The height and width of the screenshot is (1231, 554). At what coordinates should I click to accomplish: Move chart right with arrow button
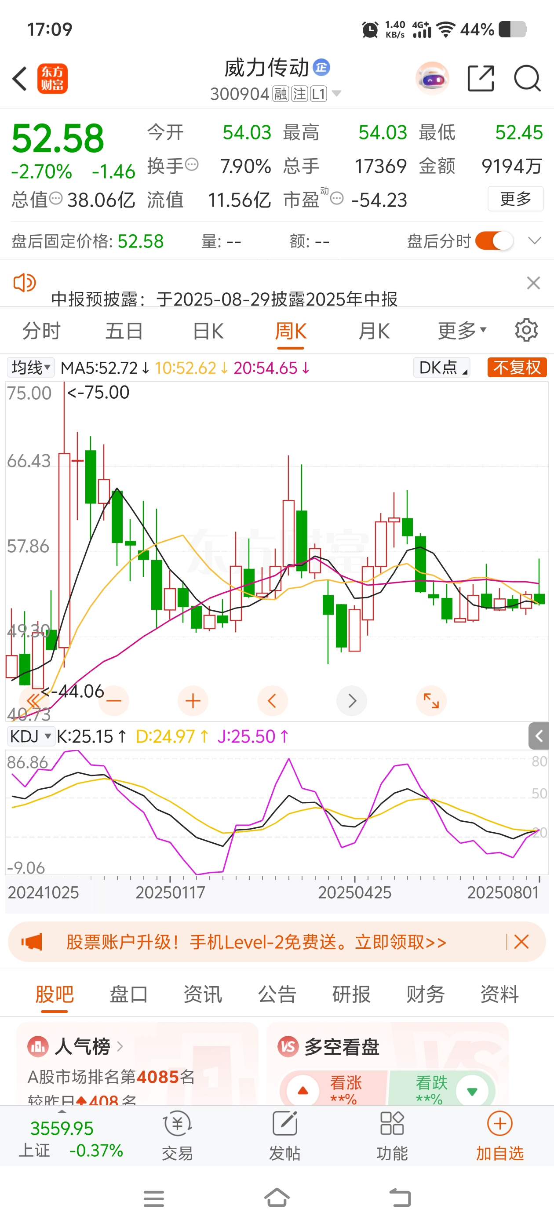[x=352, y=701]
